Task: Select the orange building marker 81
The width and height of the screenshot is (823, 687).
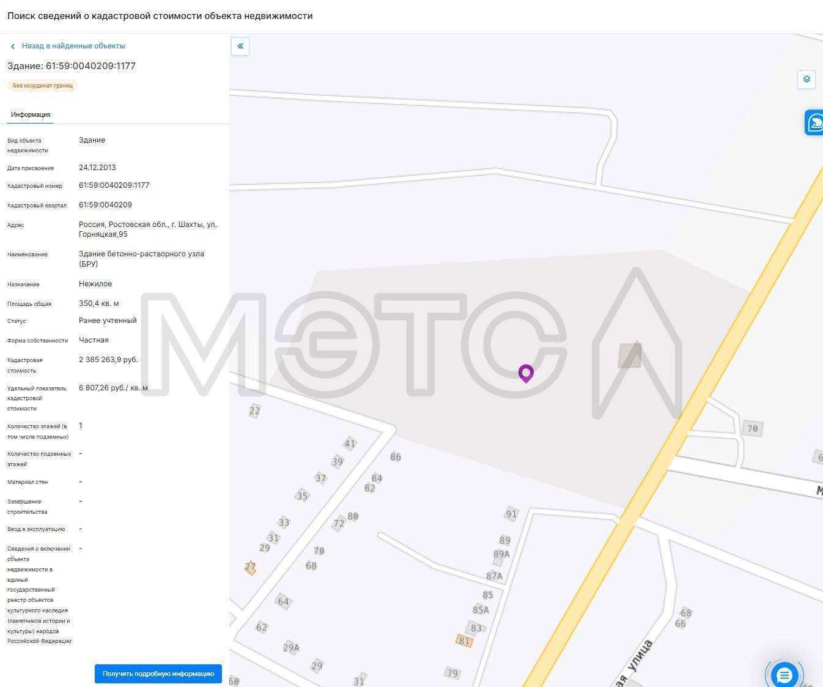Action: (x=465, y=641)
